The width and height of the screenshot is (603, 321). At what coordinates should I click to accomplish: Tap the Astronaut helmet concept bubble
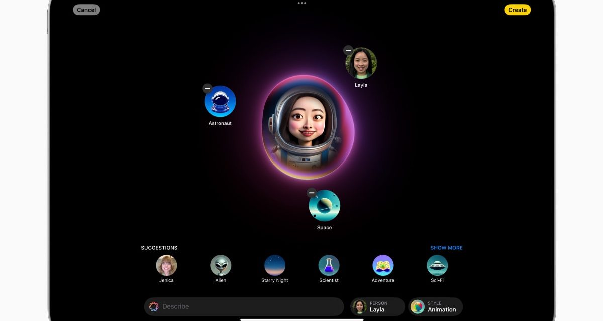pos(220,102)
